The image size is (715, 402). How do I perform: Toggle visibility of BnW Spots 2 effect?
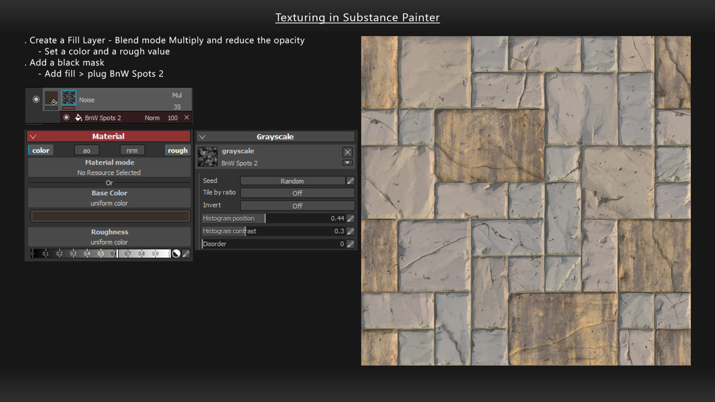(67, 117)
